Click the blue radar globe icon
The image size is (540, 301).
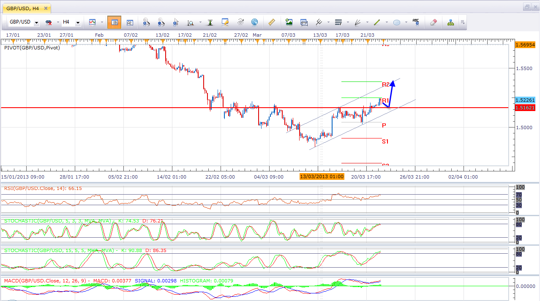tap(254, 22)
